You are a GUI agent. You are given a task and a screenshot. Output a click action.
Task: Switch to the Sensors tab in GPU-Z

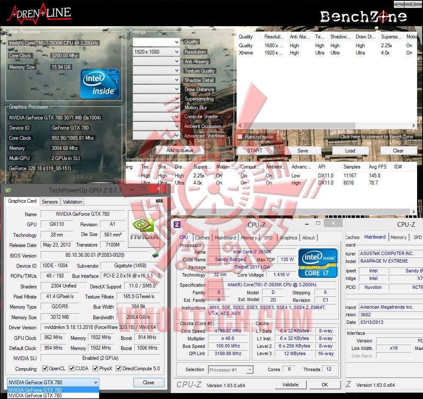[x=49, y=202]
